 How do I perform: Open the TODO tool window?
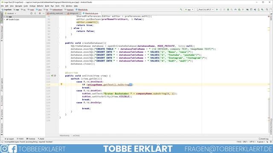click(x=20, y=139)
